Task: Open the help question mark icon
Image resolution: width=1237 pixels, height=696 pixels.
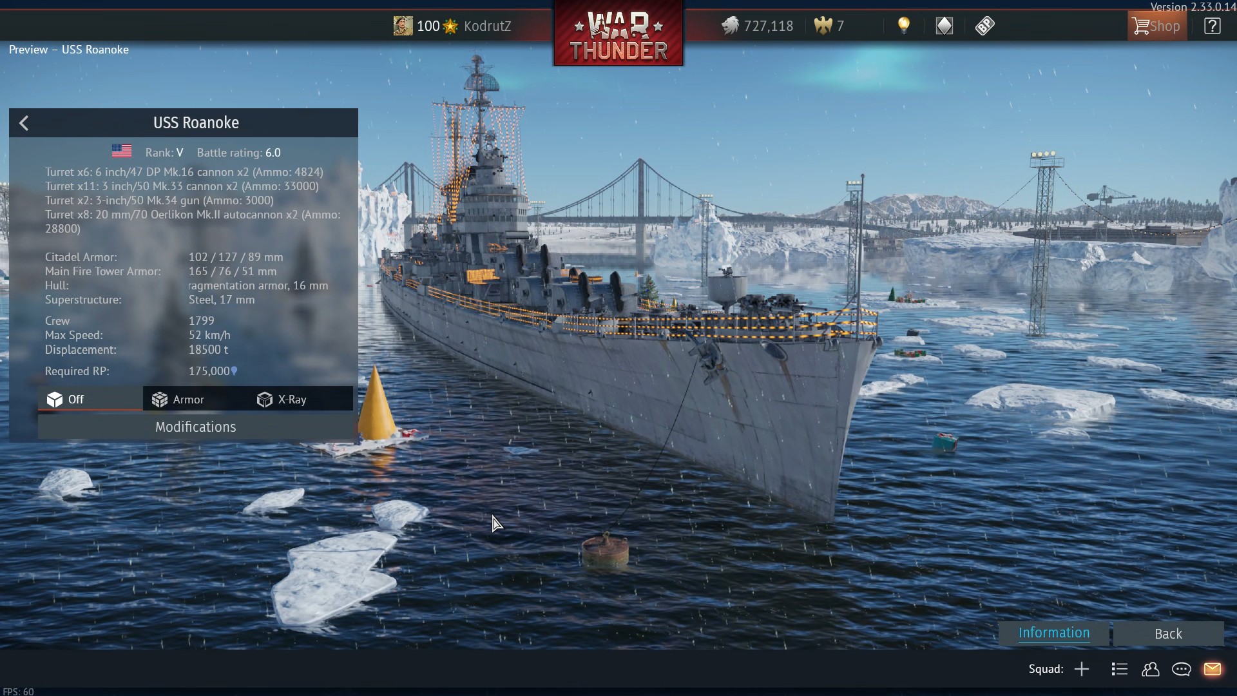Action: point(1212,26)
